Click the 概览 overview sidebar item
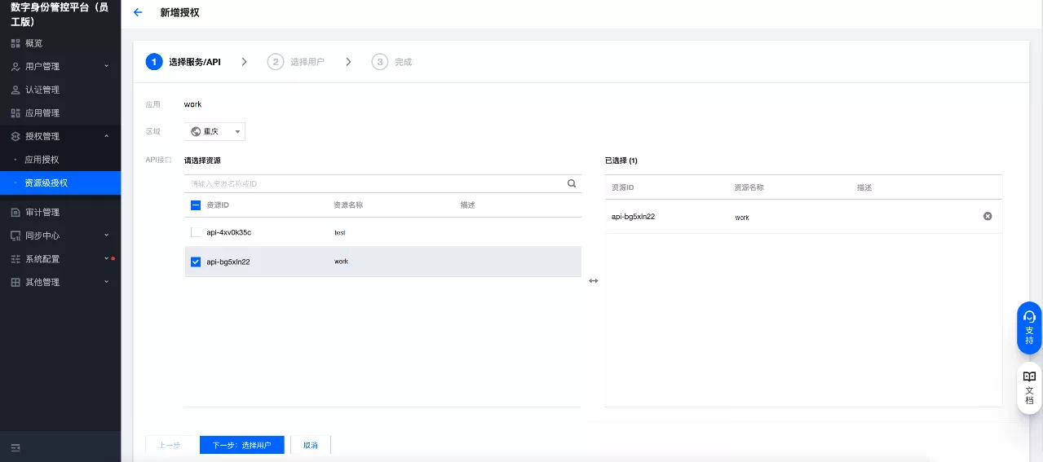The width and height of the screenshot is (1043, 462). coord(33,43)
